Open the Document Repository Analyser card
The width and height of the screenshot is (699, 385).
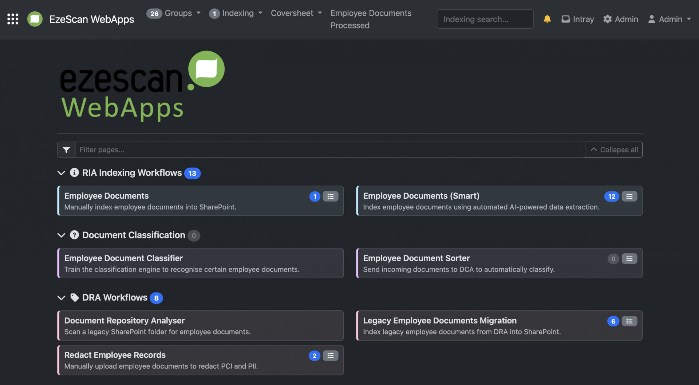pyautogui.click(x=201, y=326)
